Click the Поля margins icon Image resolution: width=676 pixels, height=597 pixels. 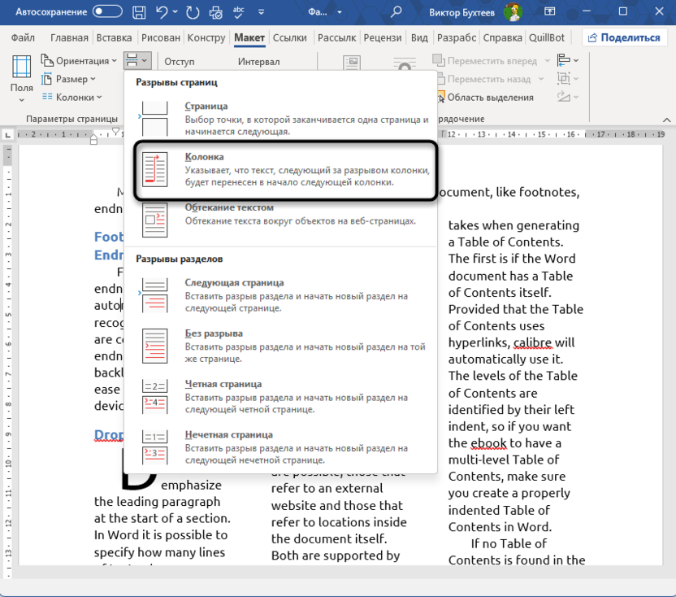21,73
